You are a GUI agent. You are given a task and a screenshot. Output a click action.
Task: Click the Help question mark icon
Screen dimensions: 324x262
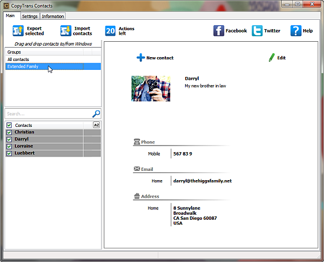click(295, 31)
